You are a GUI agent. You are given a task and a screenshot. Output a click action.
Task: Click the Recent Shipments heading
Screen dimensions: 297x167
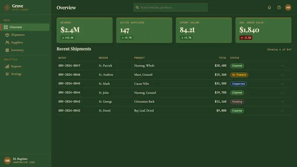pyautogui.click(x=74, y=49)
